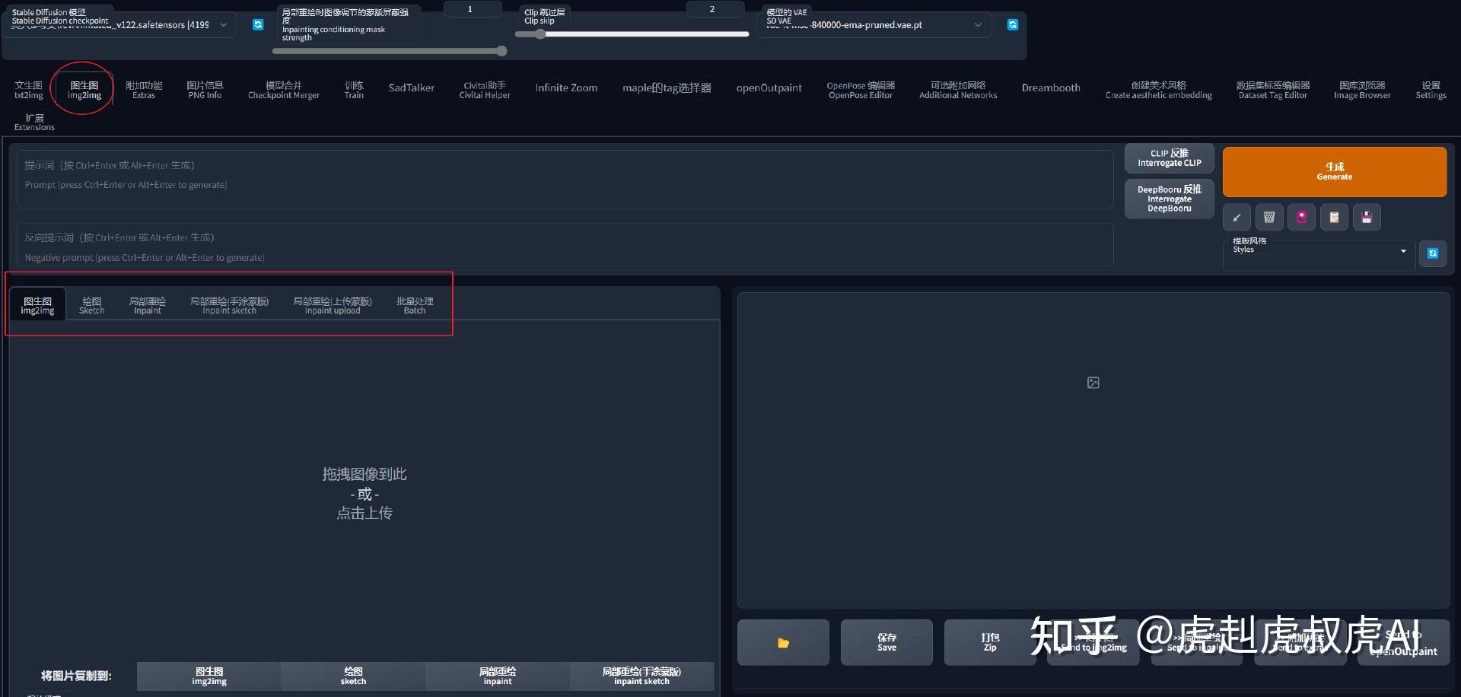Viewport: 1461px width, 697px height.
Task: Open the Stable Diffusion checkpoint dropdown
Action: tap(118, 25)
